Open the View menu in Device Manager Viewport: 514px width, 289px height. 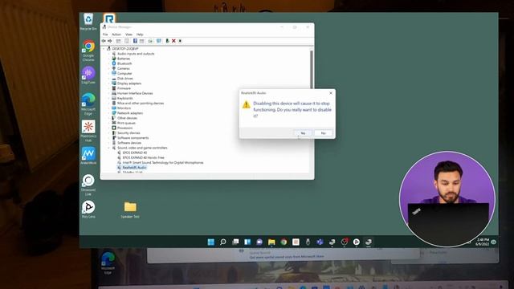(128, 35)
